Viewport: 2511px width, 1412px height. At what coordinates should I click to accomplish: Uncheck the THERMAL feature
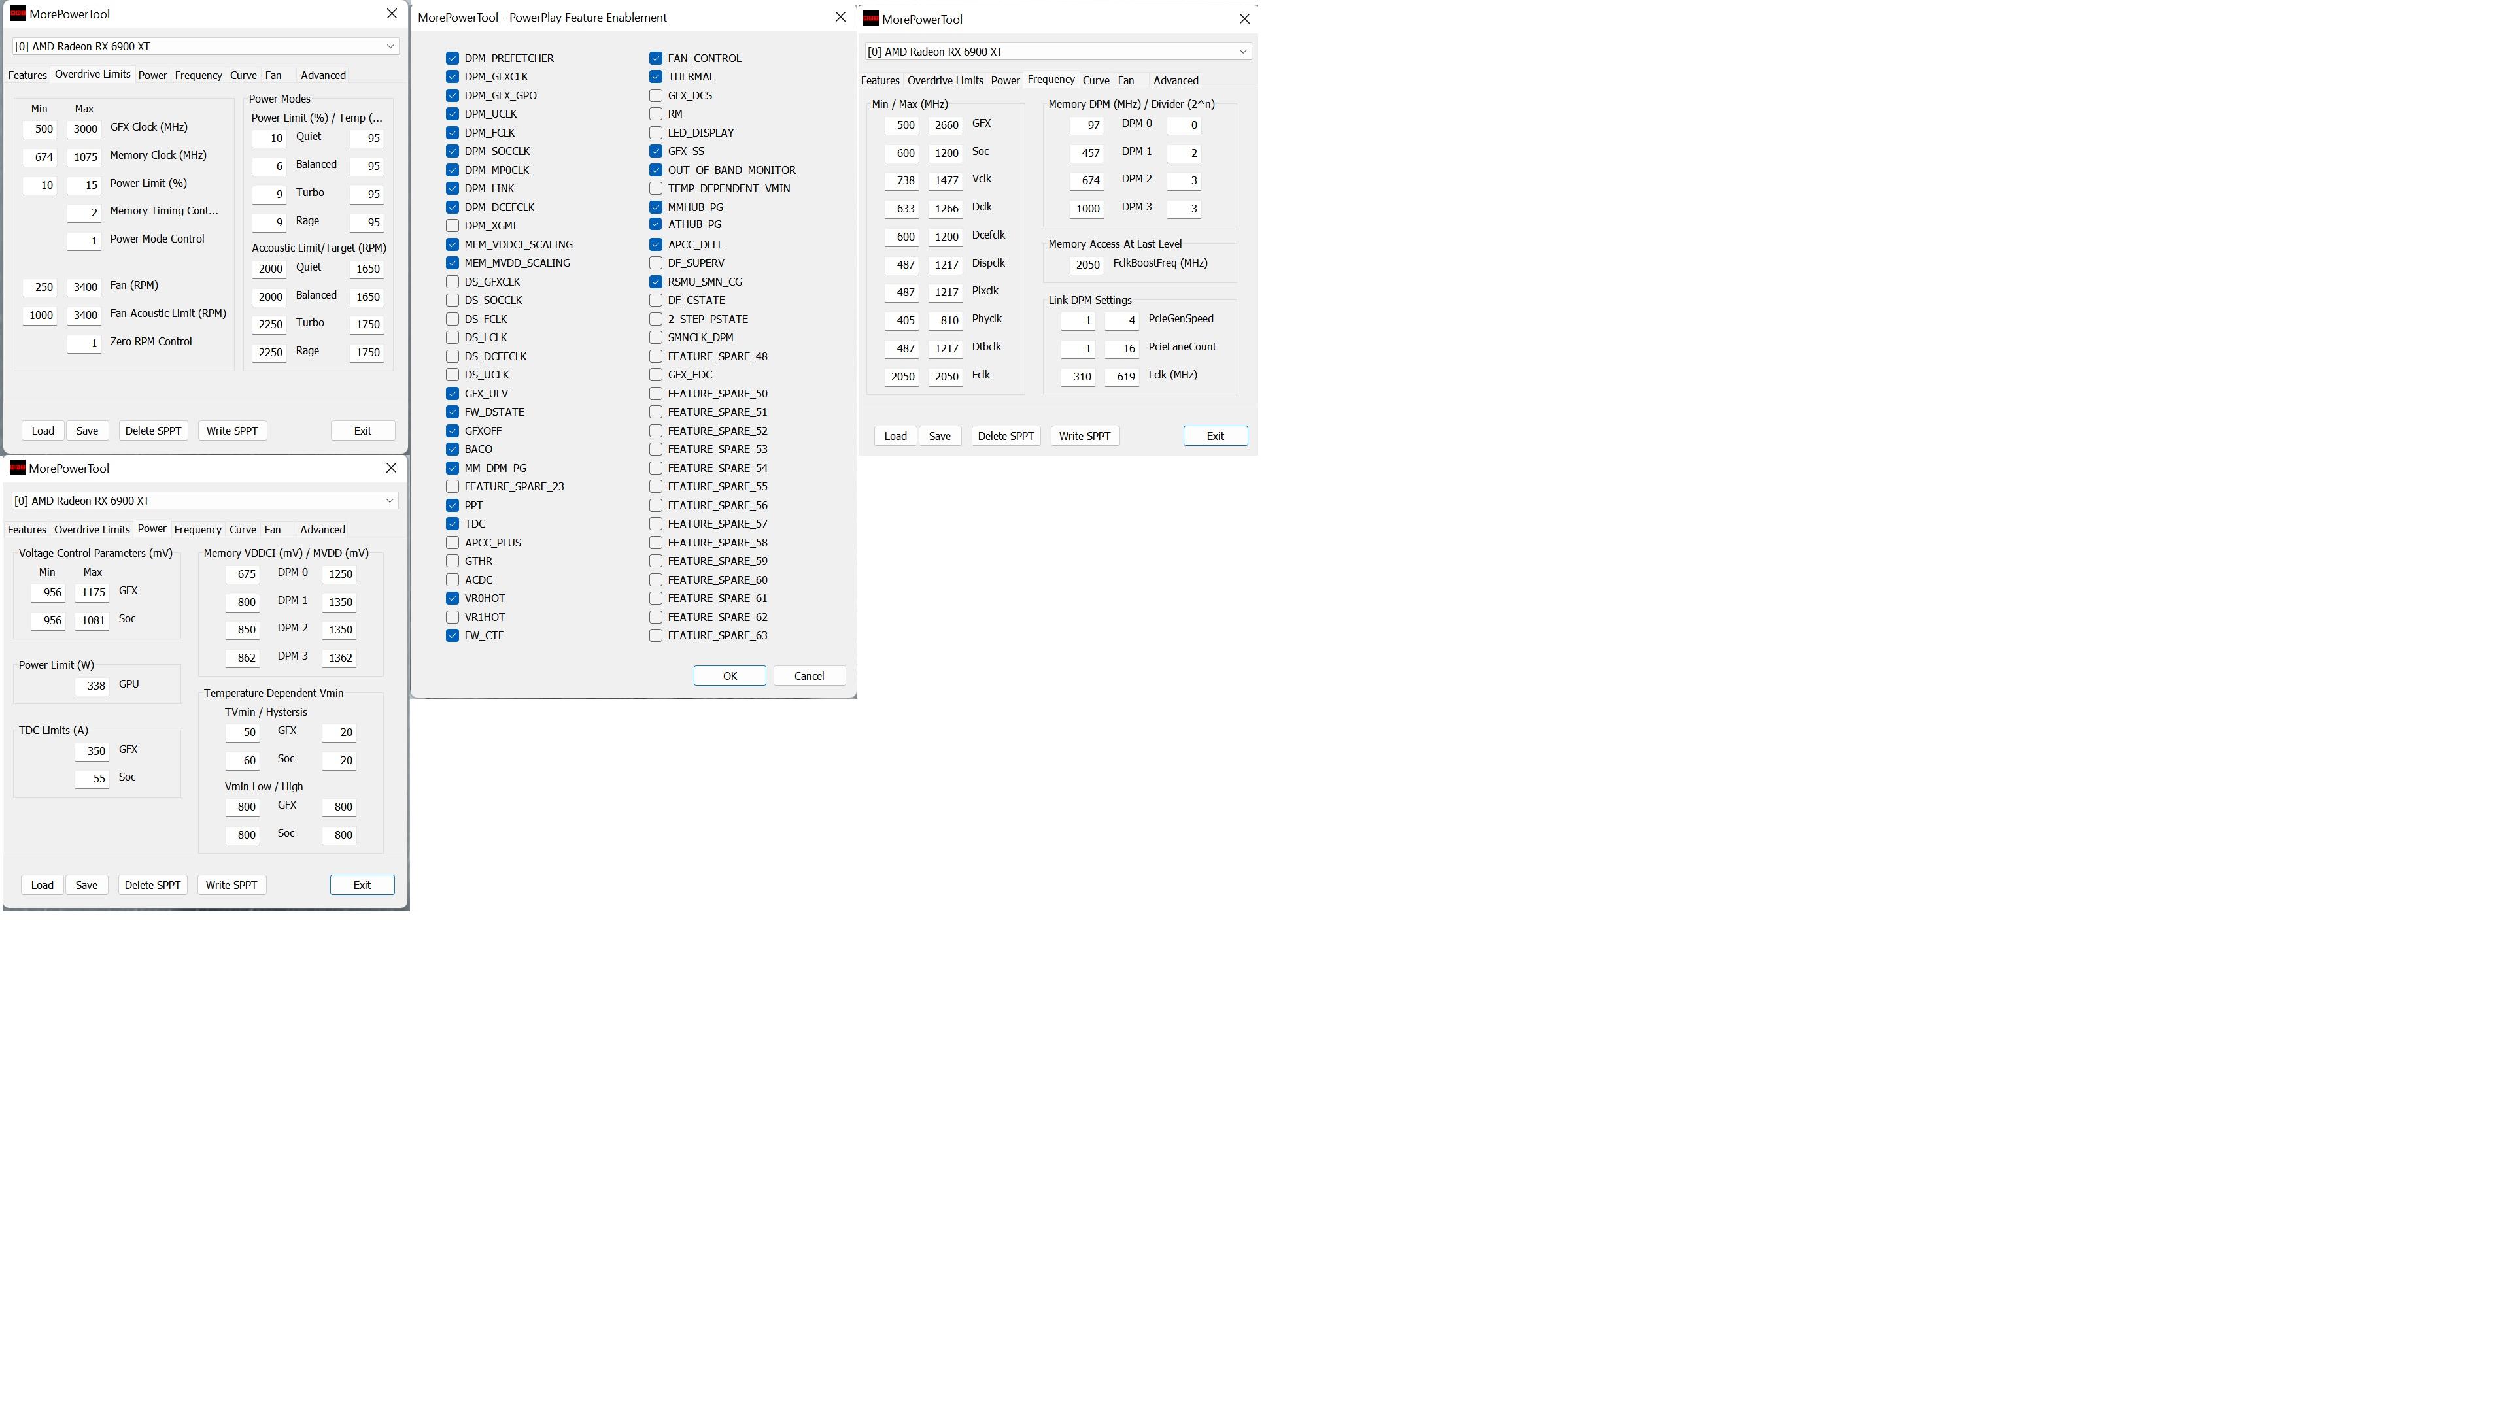(656, 76)
